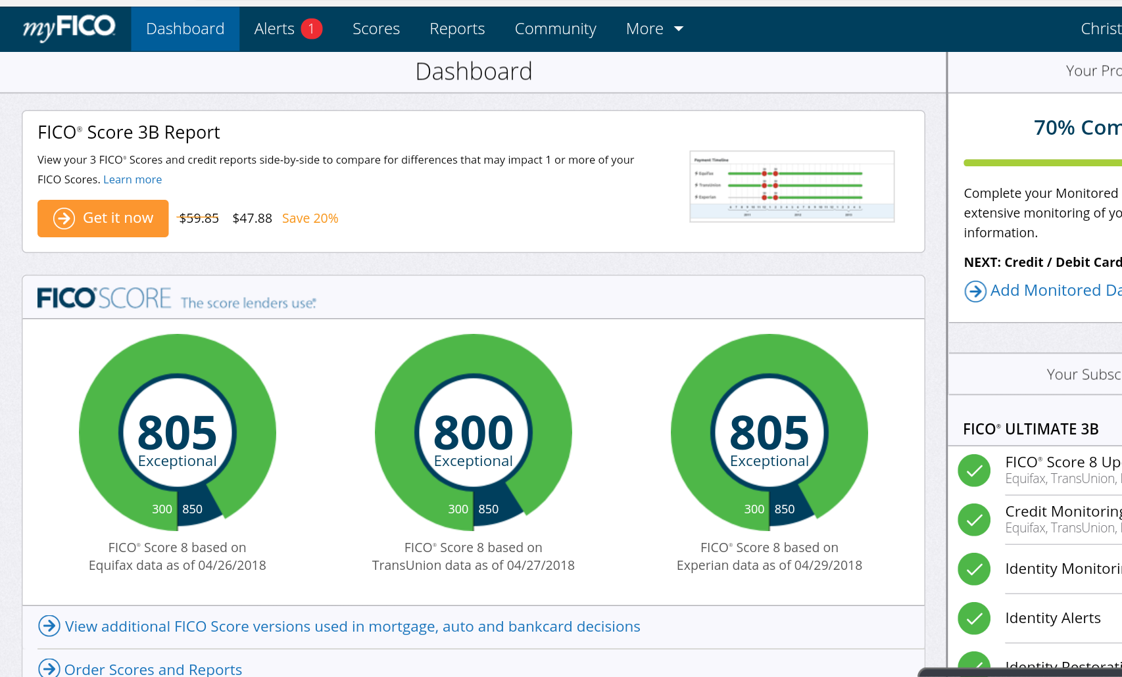
Task: Click the Add Monitored Data link
Action: click(1056, 291)
